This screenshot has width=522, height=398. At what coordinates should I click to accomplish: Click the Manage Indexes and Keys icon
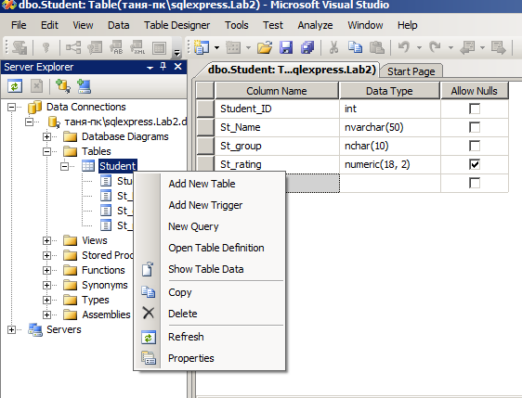pyautogui.click(x=95, y=47)
